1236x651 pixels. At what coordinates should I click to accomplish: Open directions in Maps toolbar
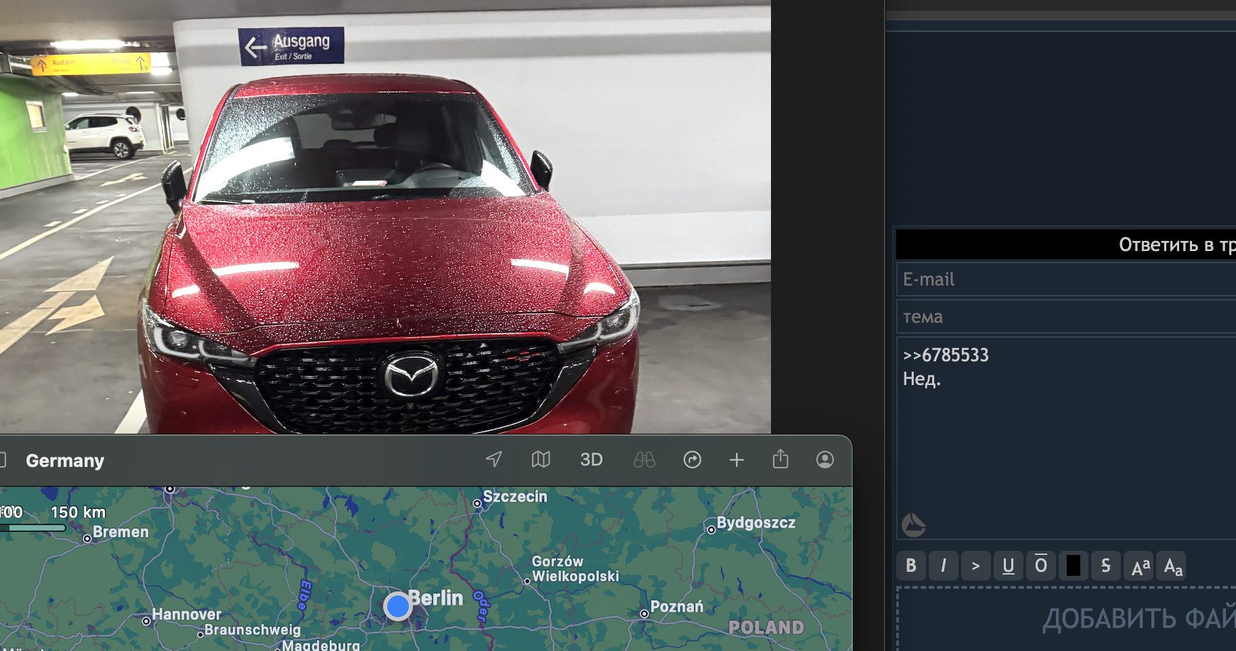(692, 460)
